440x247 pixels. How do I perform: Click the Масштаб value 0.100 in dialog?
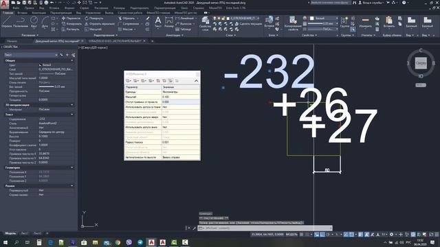point(181,97)
